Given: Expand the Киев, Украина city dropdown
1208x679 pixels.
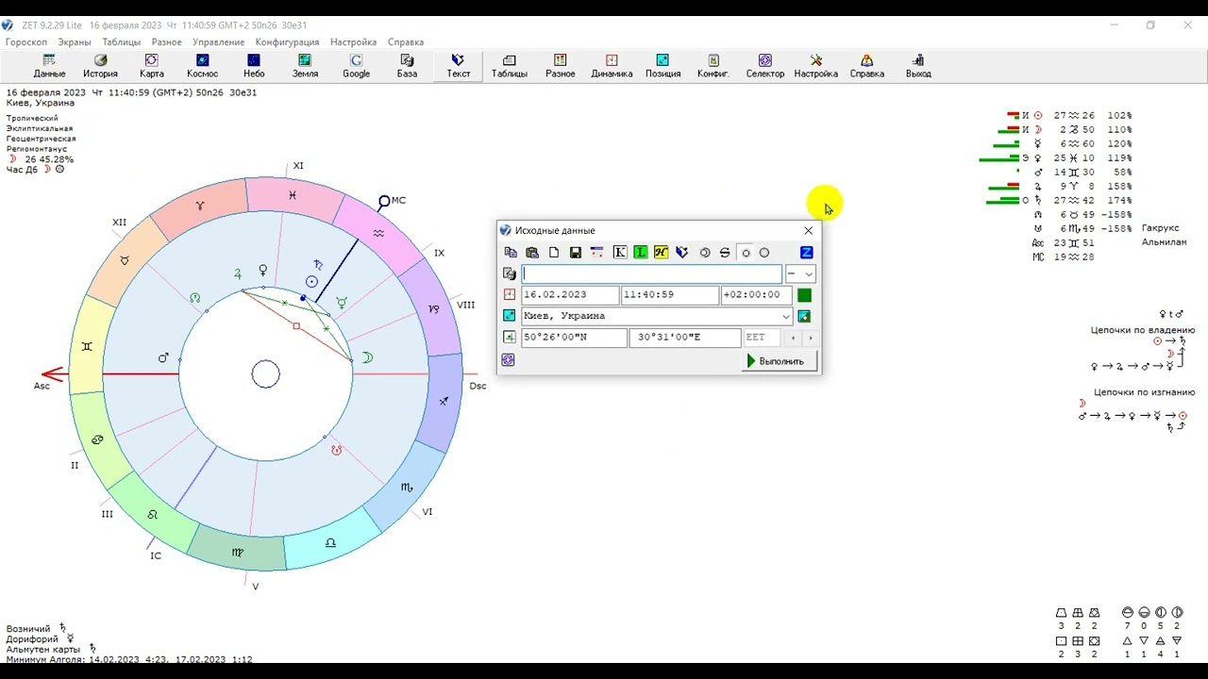Looking at the screenshot, I should coord(786,316).
